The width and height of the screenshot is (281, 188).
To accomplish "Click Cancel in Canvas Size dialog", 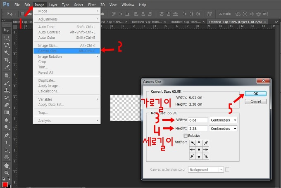I will click(255, 102).
